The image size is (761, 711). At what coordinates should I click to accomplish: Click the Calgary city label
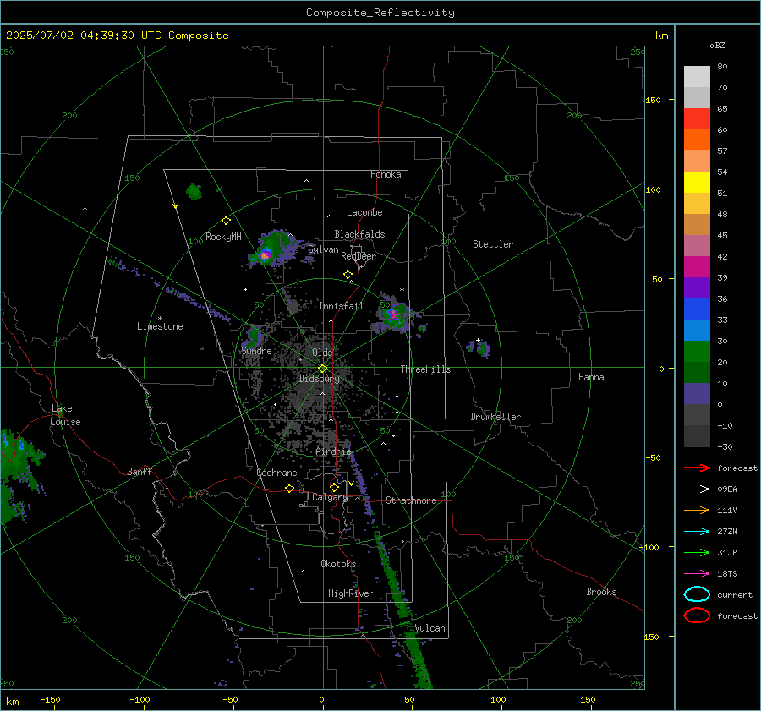coord(330,497)
